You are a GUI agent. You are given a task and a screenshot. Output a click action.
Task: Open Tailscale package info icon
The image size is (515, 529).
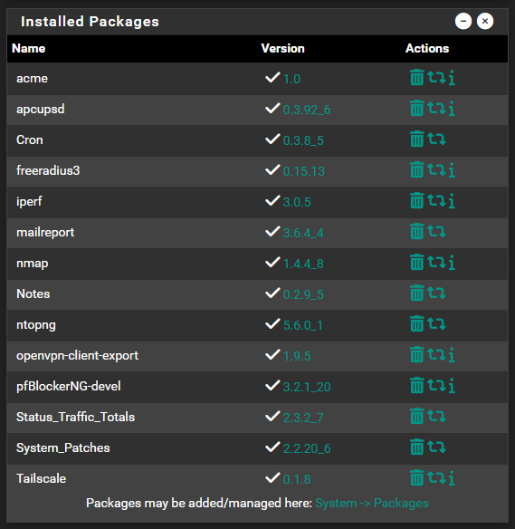(x=452, y=477)
